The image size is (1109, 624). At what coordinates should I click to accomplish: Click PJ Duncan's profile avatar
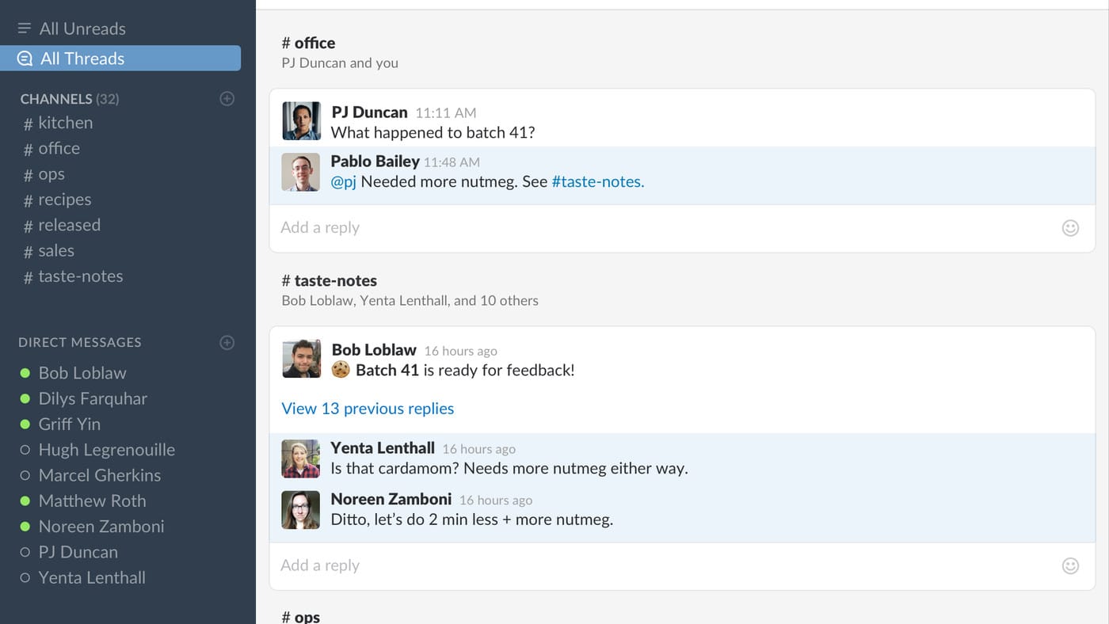[301, 121]
